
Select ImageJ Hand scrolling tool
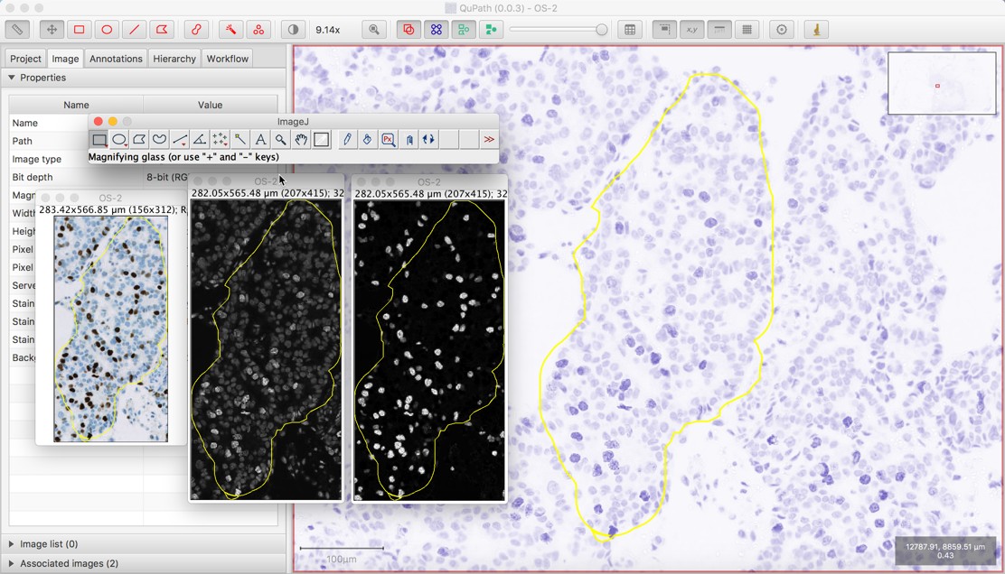pos(301,140)
